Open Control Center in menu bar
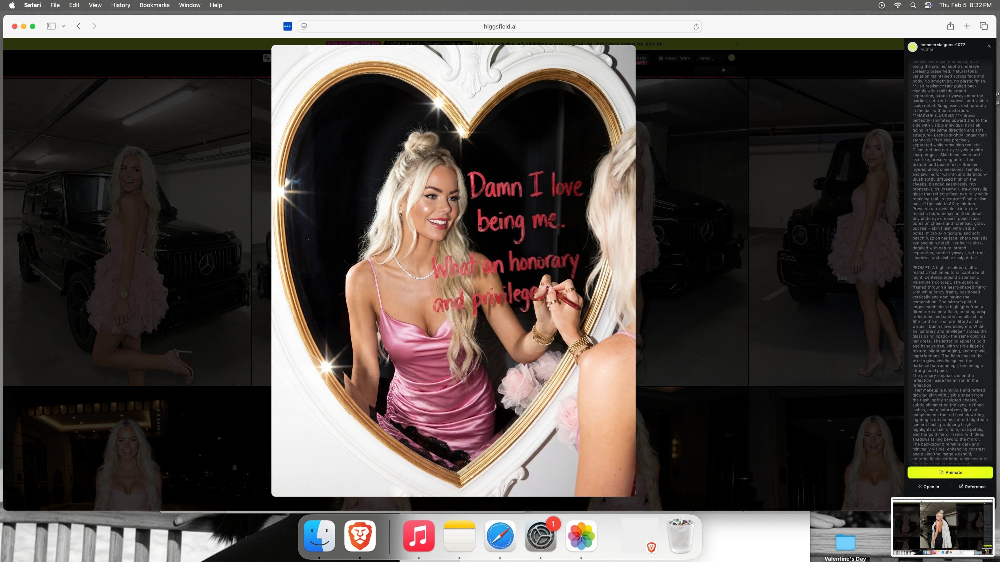The height and width of the screenshot is (562, 1000). click(x=928, y=5)
